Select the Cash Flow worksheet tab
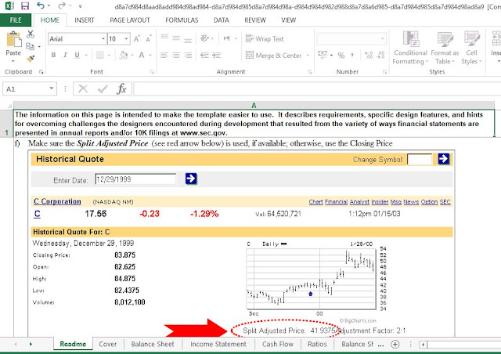 pyautogui.click(x=278, y=344)
